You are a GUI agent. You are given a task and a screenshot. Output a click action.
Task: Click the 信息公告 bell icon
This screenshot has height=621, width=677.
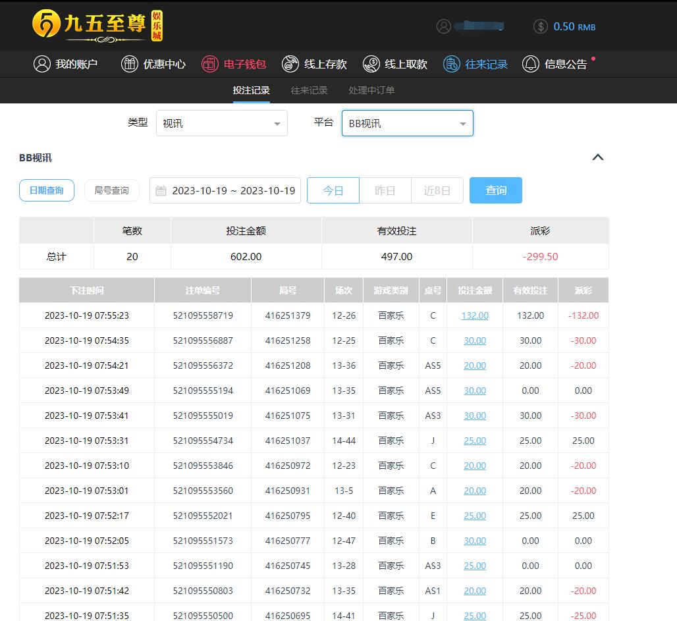click(x=531, y=64)
